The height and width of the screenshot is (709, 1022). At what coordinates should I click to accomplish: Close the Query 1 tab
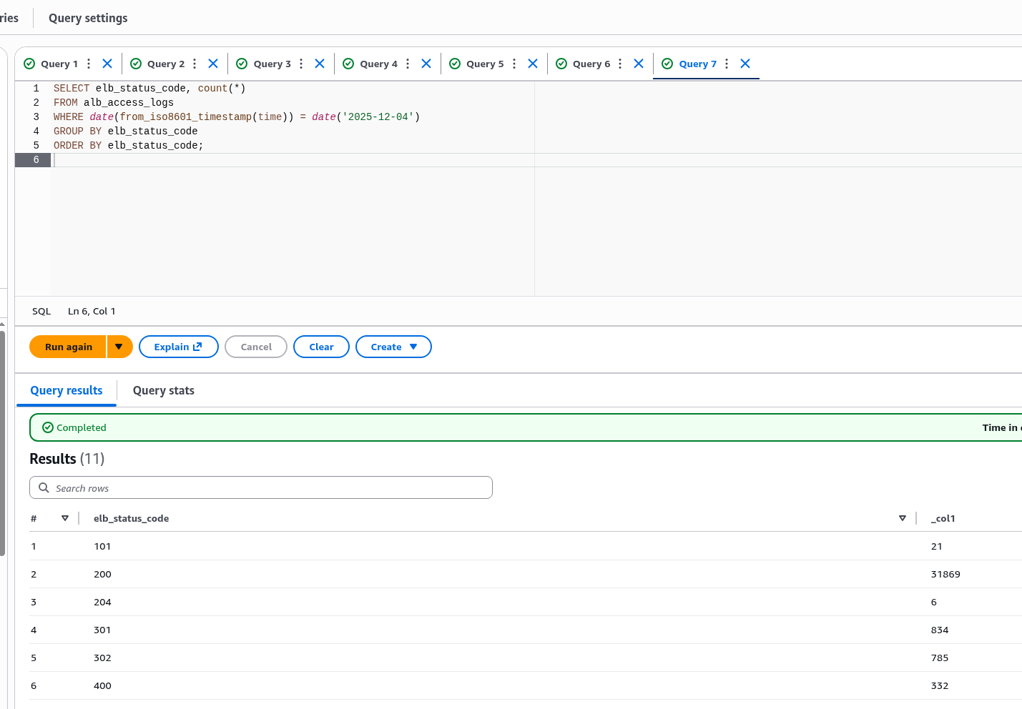tap(107, 64)
